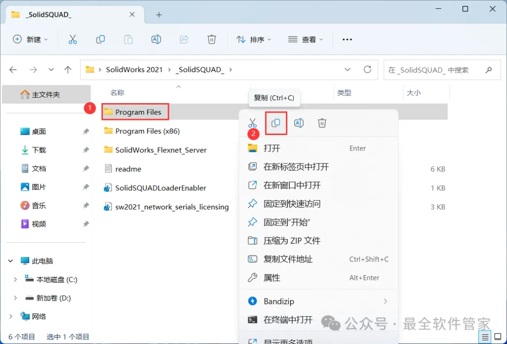Open 主文件夹 in sidebar
The image size is (507, 344).
46,94
